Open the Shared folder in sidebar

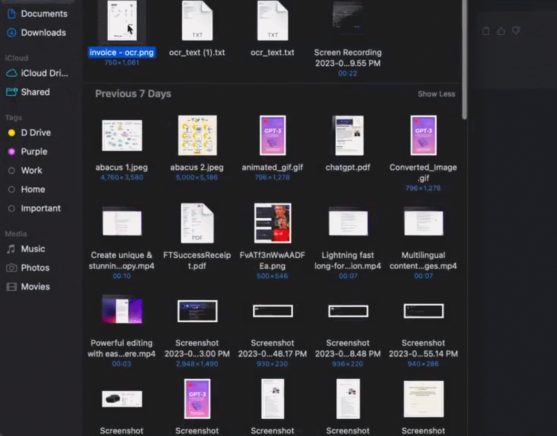point(35,92)
